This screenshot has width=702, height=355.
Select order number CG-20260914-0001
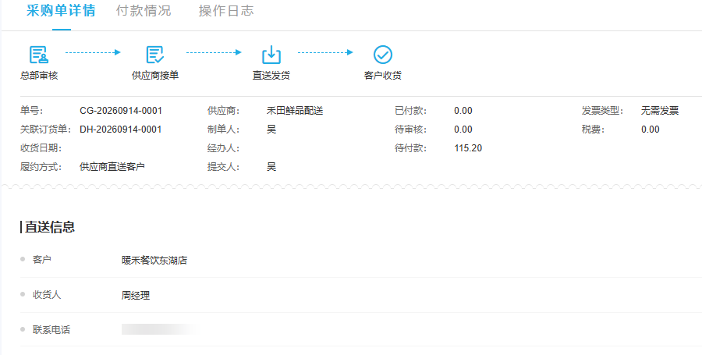(x=121, y=111)
